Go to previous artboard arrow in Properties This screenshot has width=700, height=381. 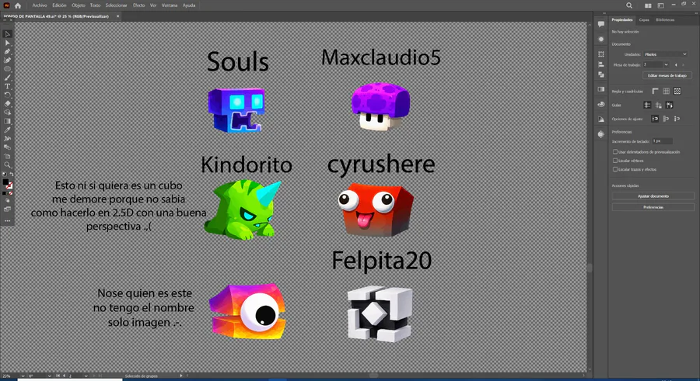point(676,65)
